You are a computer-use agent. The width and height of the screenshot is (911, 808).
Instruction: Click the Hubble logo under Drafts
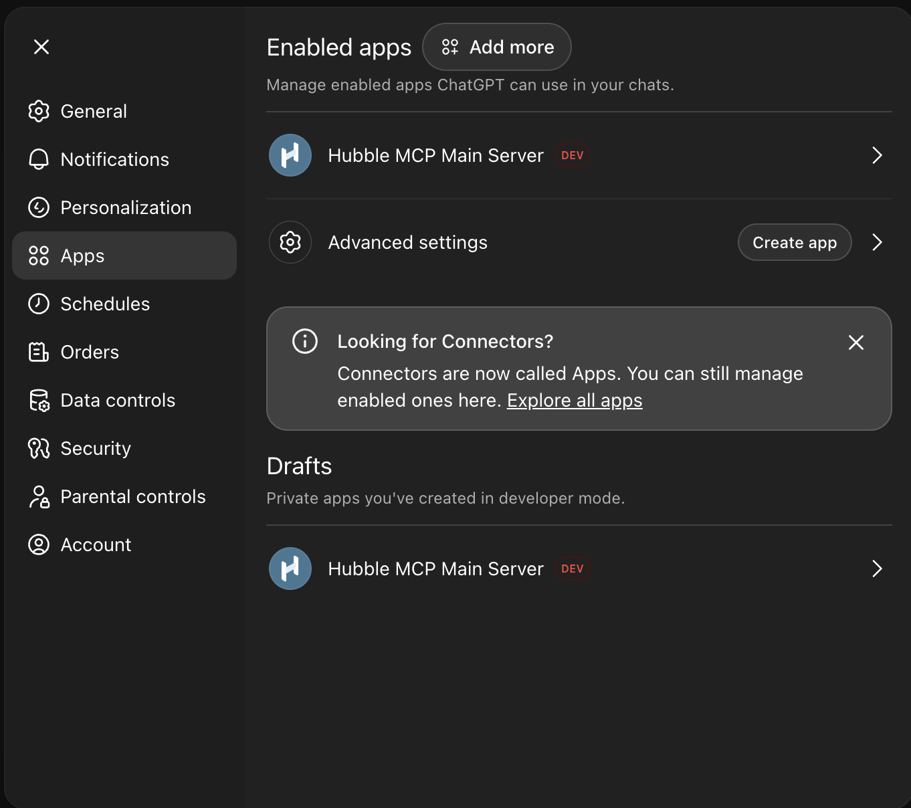290,569
